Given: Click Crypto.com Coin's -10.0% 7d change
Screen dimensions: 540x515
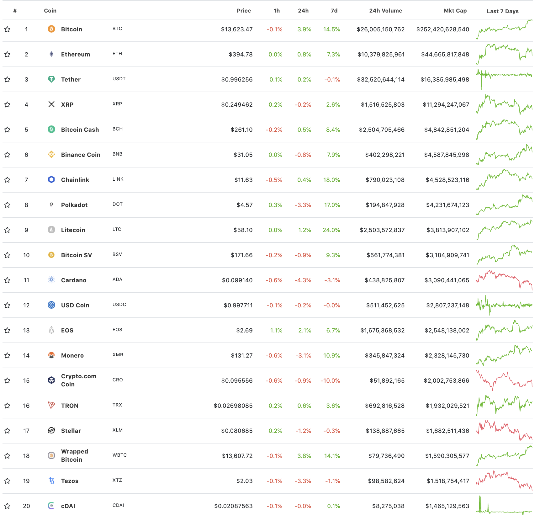Looking at the screenshot, I should coord(330,380).
